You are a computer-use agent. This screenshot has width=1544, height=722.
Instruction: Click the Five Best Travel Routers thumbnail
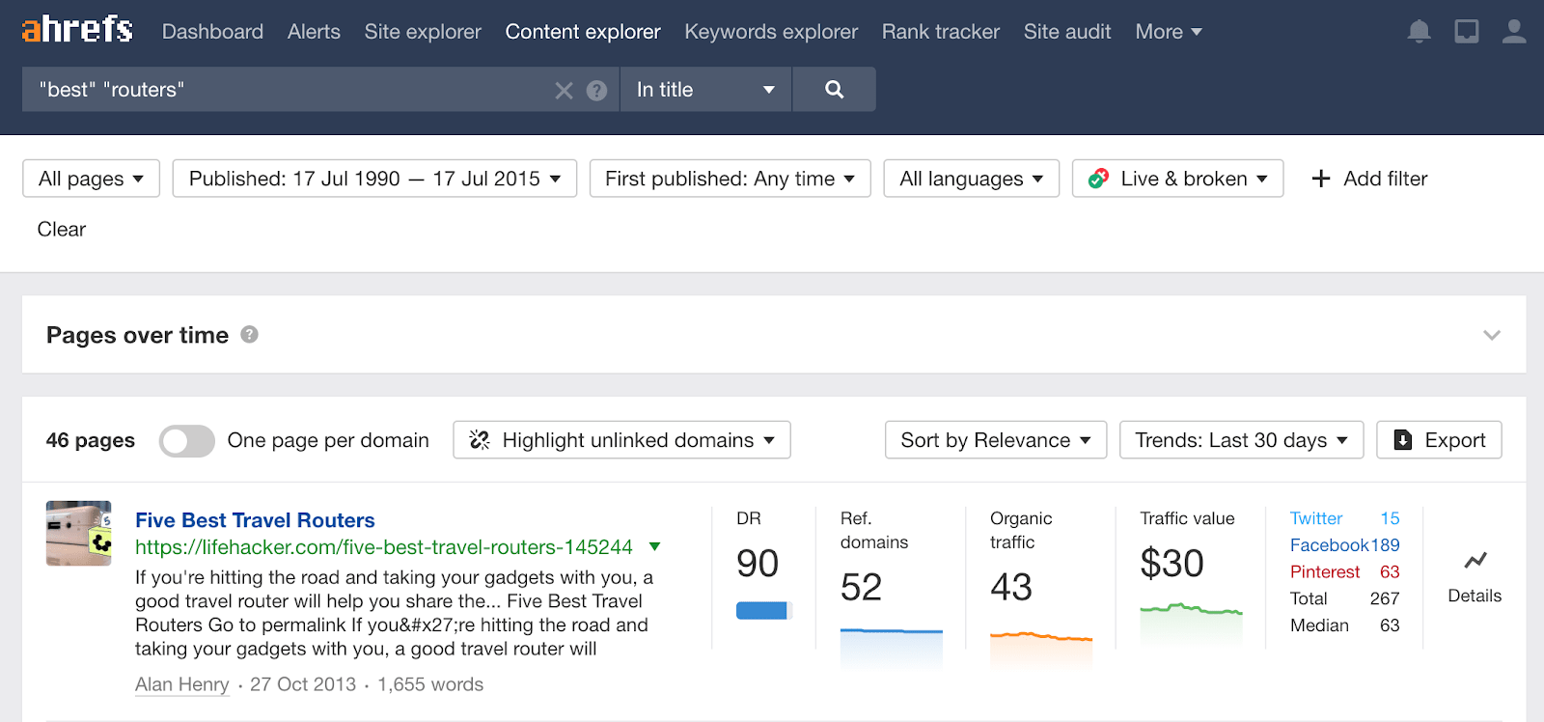click(x=79, y=533)
